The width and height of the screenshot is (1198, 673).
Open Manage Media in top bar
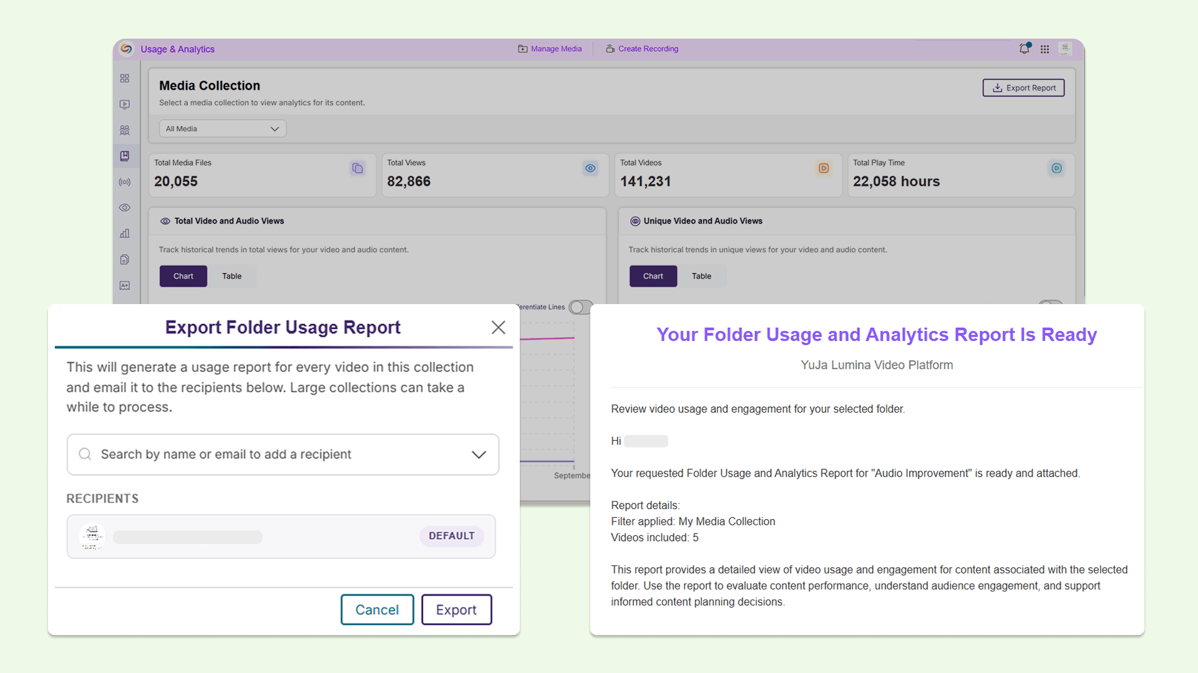tap(550, 49)
